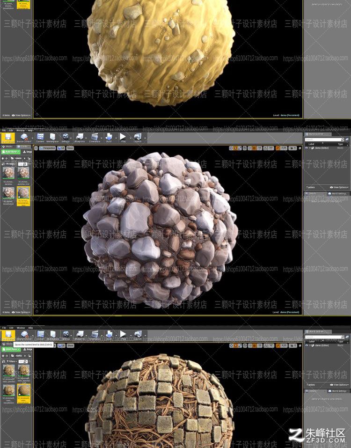Image resolution: width=351 pixels, height=448 pixels.
Task: Click Cinematics icon in the stones editor toolbar
Action: pyautogui.click(x=95, y=138)
